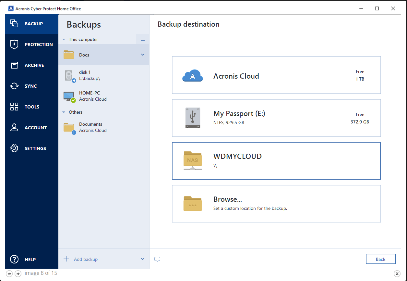Open the Protection shield icon
Viewport: 407px width, 281px height.
point(14,45)
